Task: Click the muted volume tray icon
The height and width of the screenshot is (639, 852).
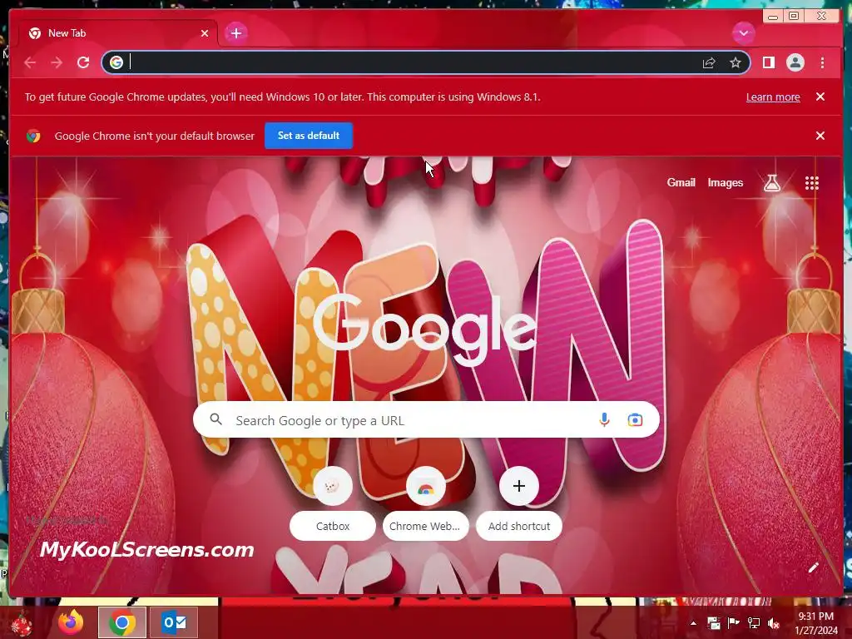Action: tap(774, 623)
